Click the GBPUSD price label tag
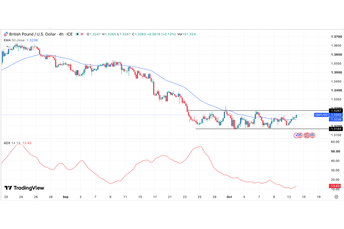This screenshot has height=229, width=344. (x=321, y=115)
